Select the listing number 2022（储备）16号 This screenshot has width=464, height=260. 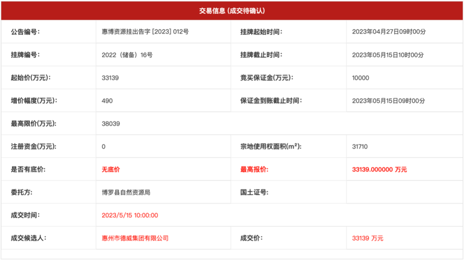pos(127,55)
